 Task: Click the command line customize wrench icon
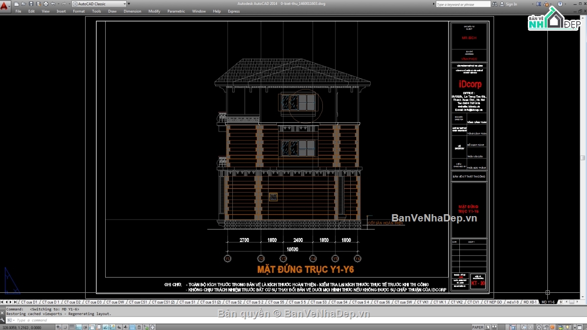[x=2, y=320]
